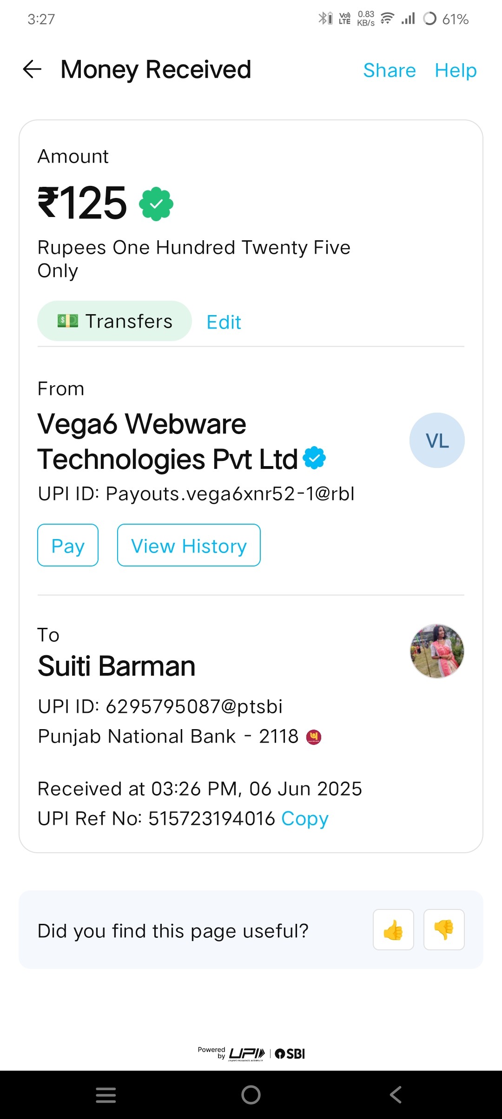
Task: Copy the UPI Ref No
Action: click(305, 819)
